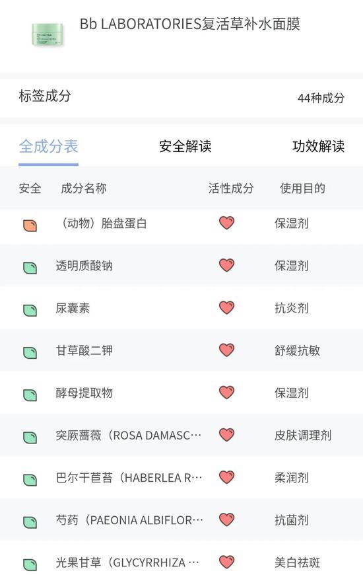Viewport: 363px width, 575px height.
Task: Tap the heart icon in the 光果甘草 row
Action: click(227, 562)
